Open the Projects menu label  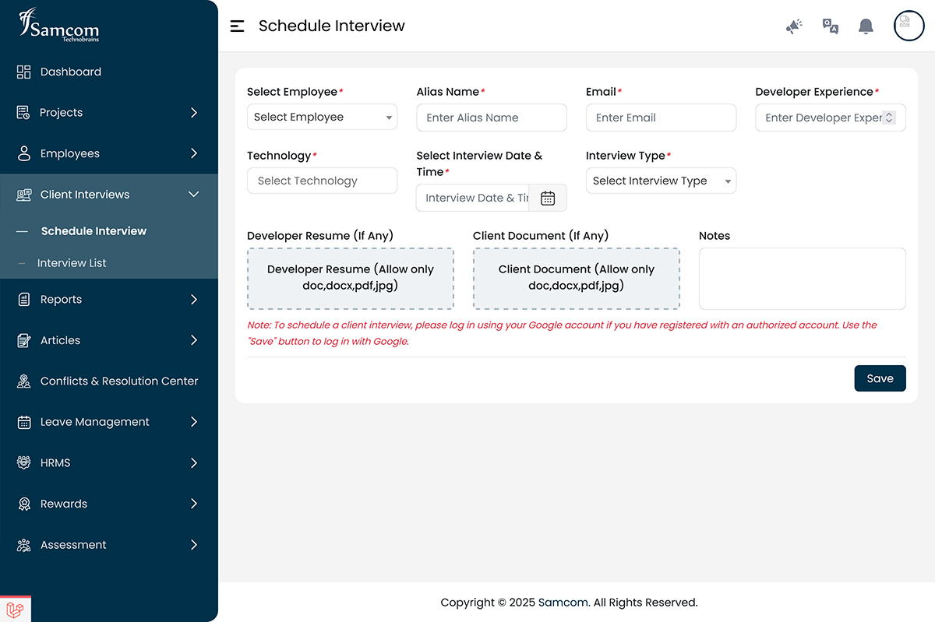[x=62, y=113]
